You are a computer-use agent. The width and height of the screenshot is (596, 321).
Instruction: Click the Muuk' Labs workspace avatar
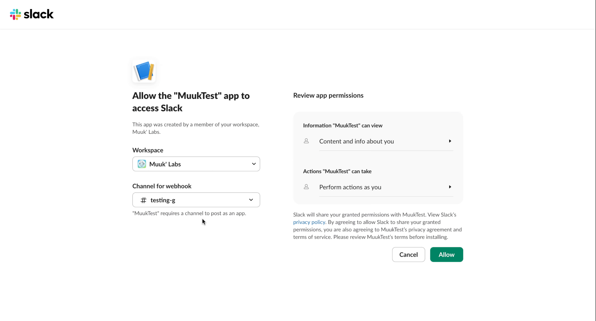pyautogui.click(x=142, y=164)
